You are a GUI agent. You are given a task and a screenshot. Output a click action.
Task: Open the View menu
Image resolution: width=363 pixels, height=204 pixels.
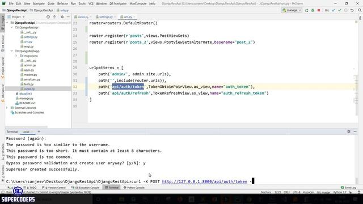point(27,4)
